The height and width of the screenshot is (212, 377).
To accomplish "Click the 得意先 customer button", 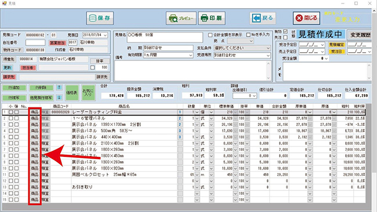I will click(x=9, y=59).
